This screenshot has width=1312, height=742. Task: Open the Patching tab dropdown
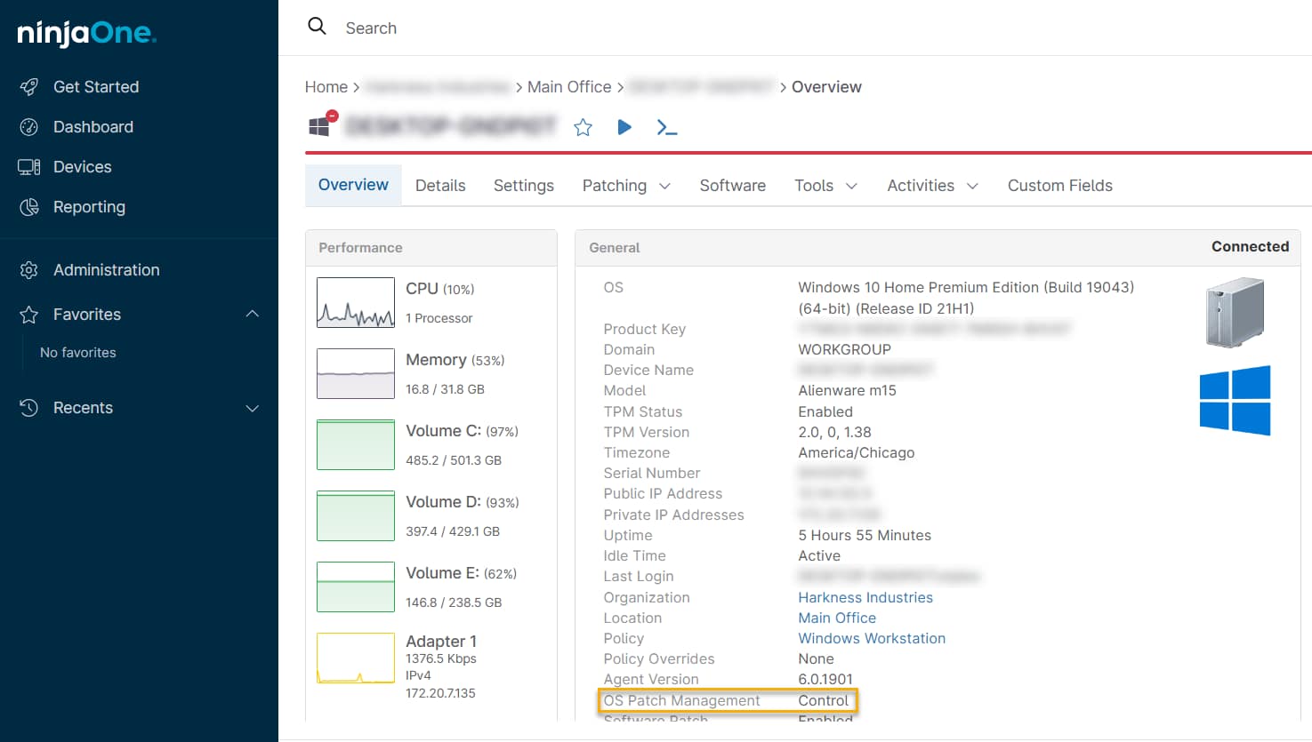[626, 186]
